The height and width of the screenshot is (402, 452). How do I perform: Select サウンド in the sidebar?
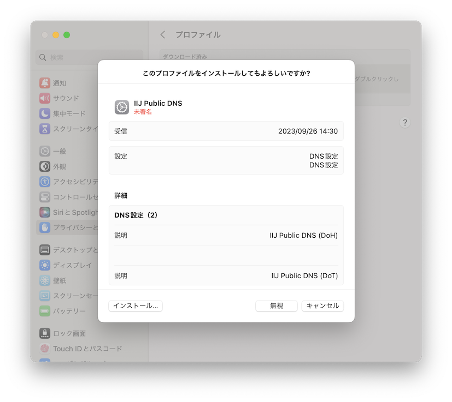click(66, 98)
